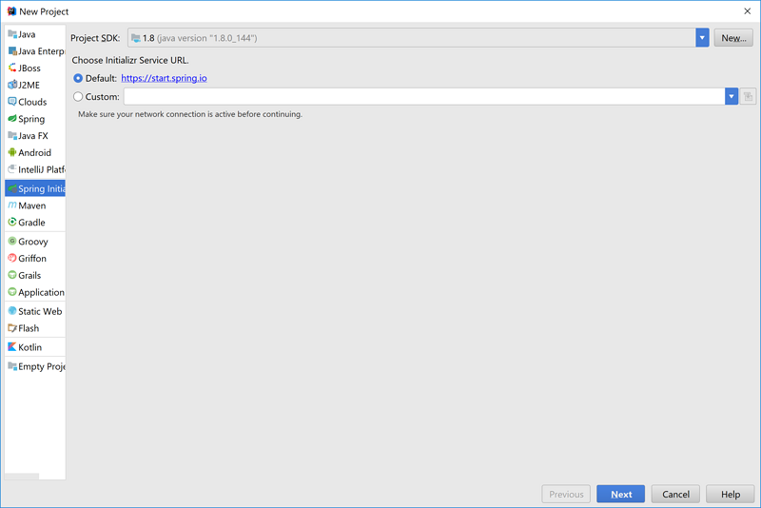Select the Griffon icon
The image size is (761, 508).
coord(12,258)
